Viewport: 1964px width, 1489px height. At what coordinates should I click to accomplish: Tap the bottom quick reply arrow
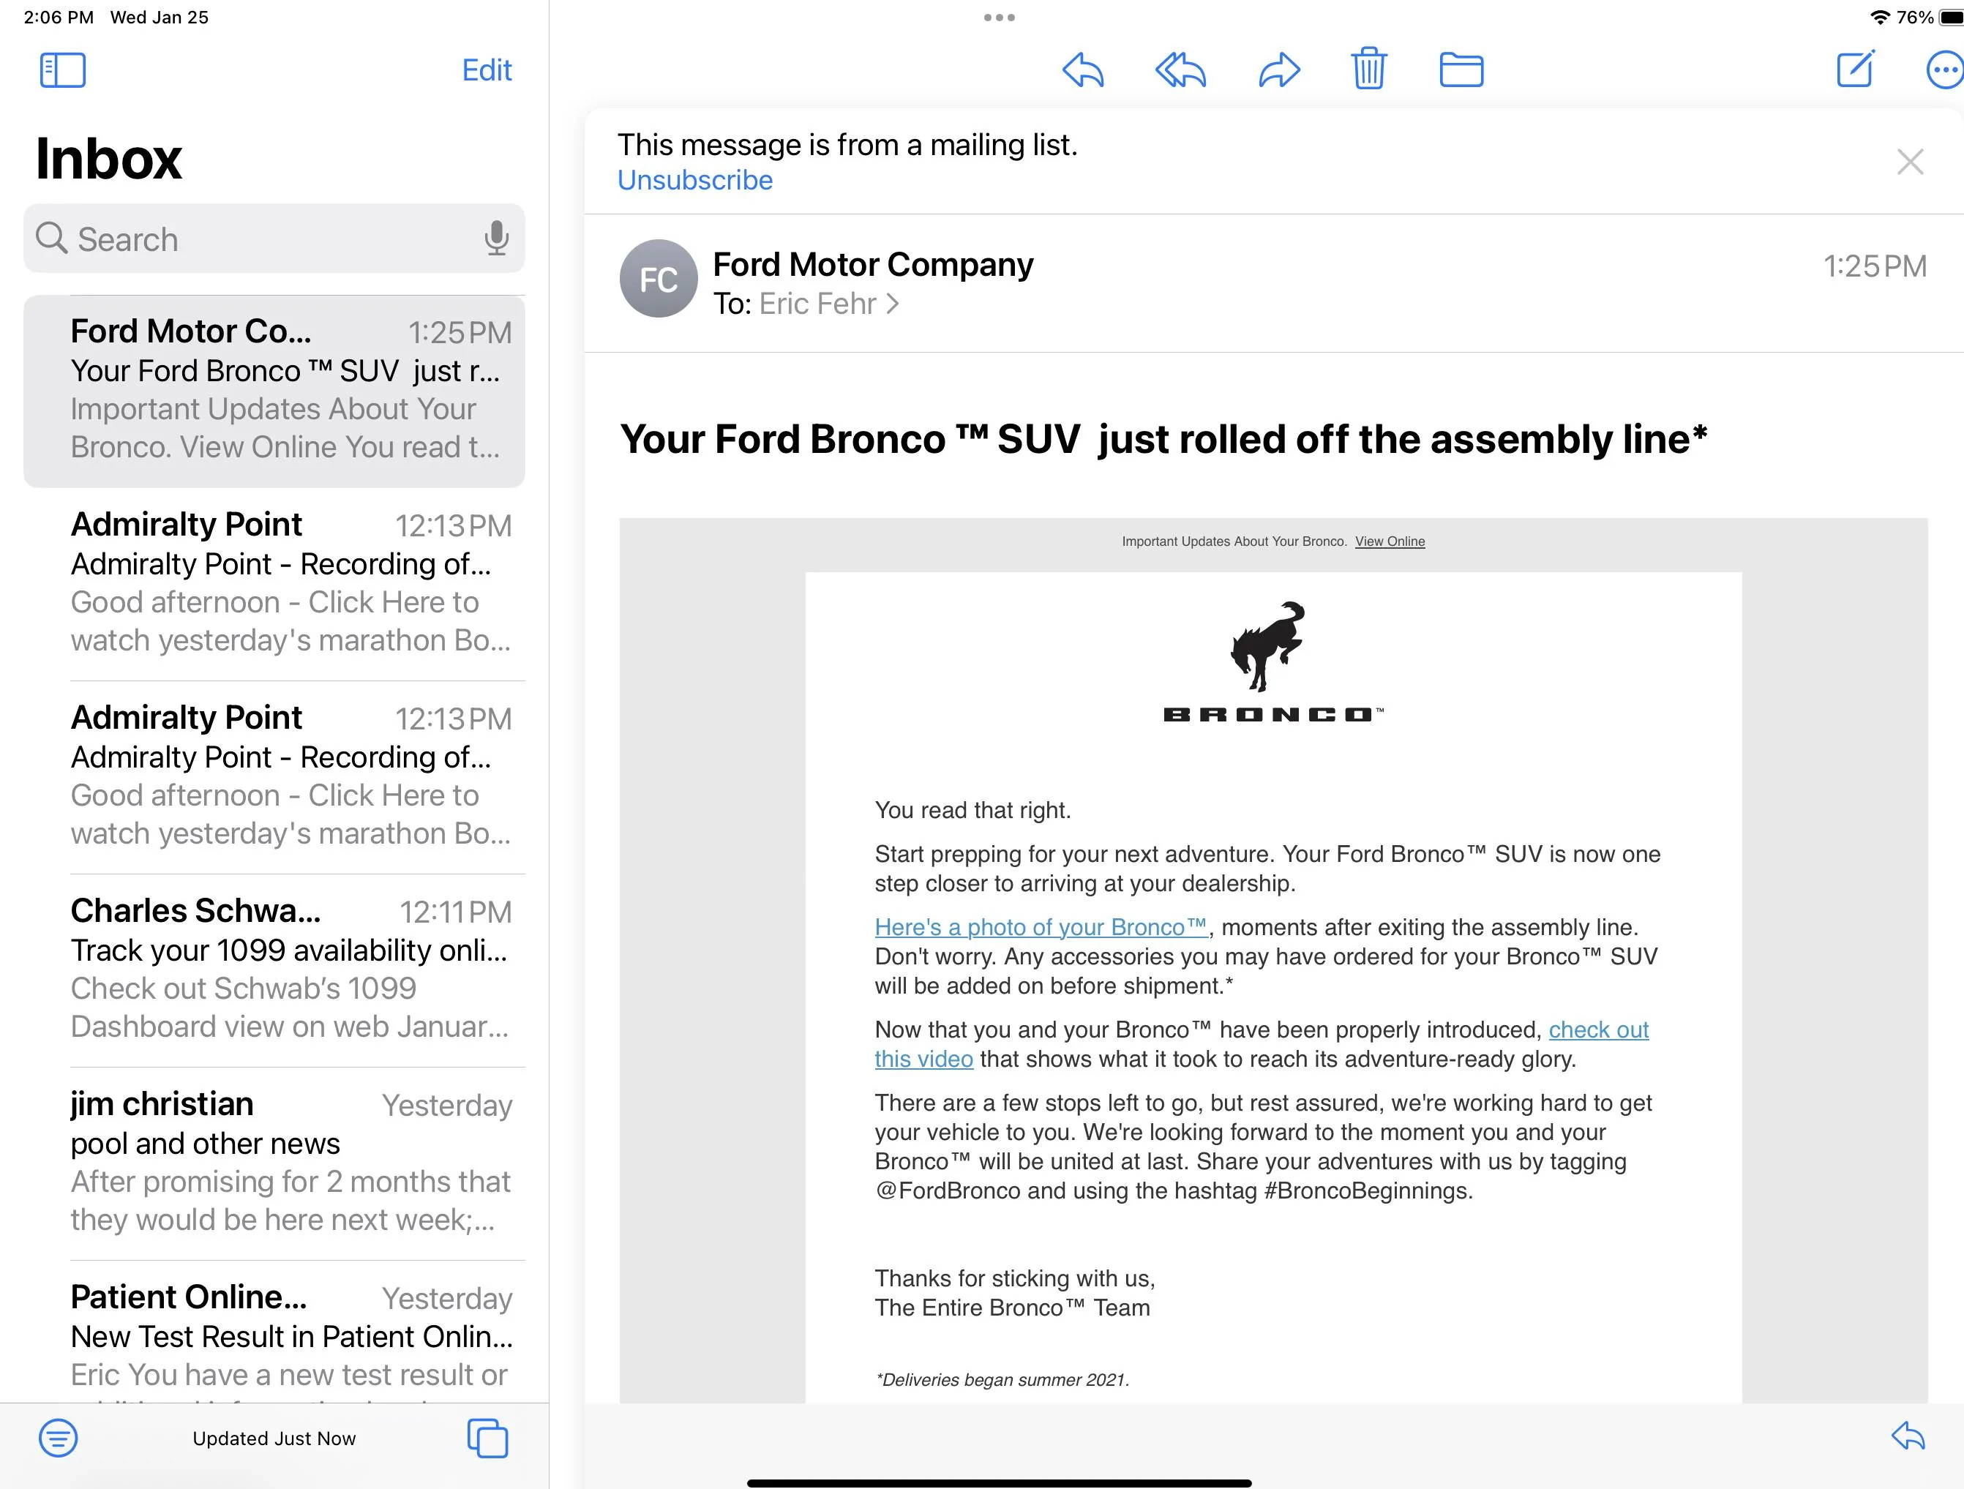[1908, 1436]
